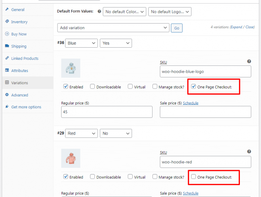Change No logo dropdown for #29
The image size is (261, 197).
pos(116,133)
